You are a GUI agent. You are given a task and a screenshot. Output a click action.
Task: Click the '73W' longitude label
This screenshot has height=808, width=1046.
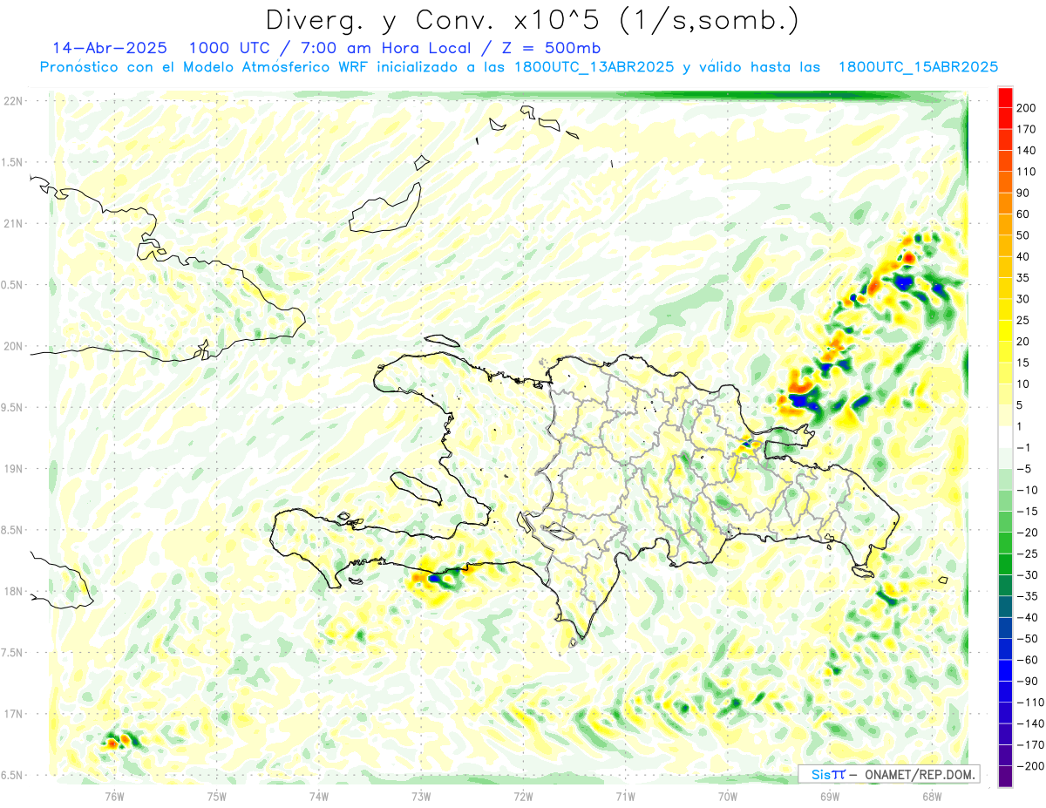pyautogui.click(x=421, y=796)
